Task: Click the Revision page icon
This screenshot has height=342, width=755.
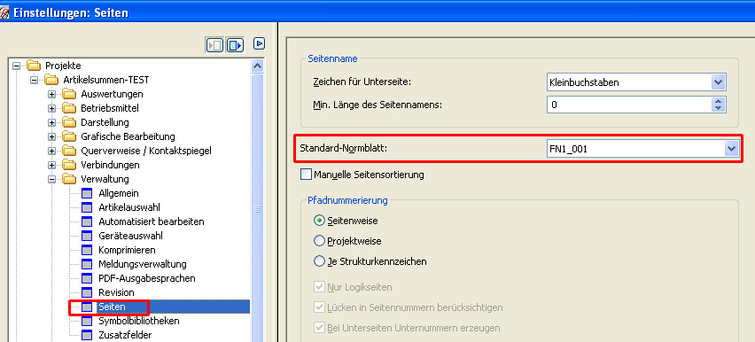Action: (x=87, y=292)
